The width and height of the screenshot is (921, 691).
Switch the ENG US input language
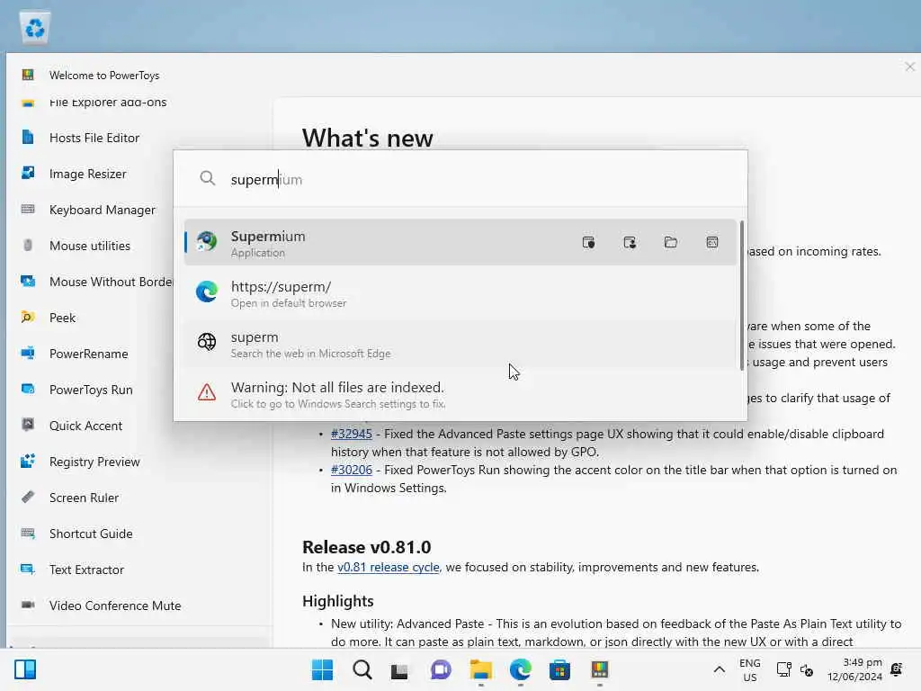(x=749, y=669)
